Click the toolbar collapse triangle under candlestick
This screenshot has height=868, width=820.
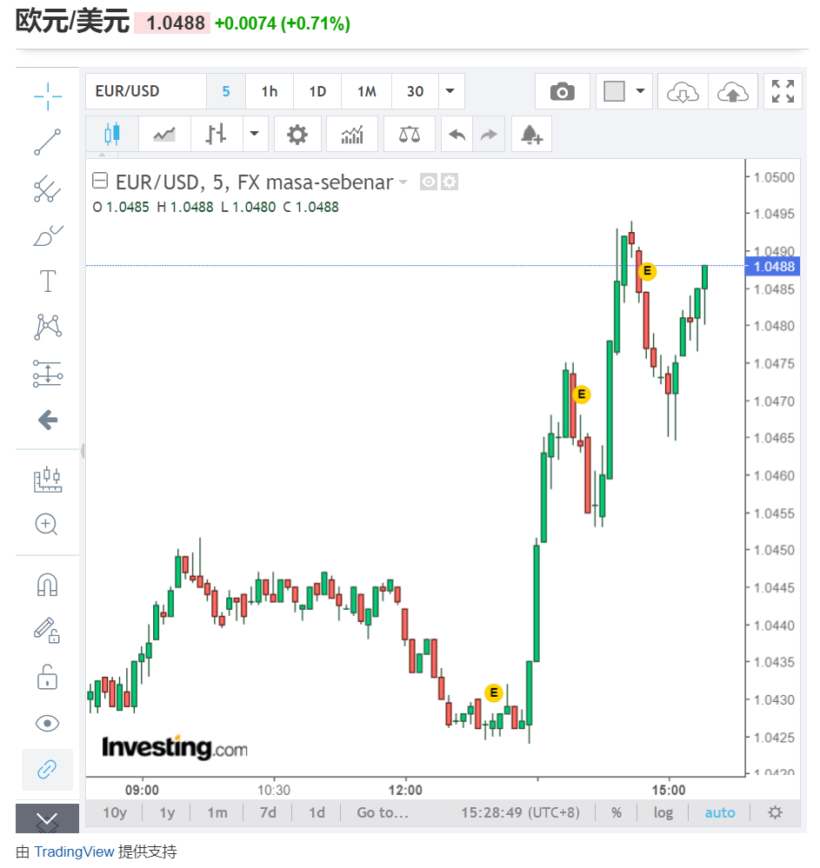102,155
